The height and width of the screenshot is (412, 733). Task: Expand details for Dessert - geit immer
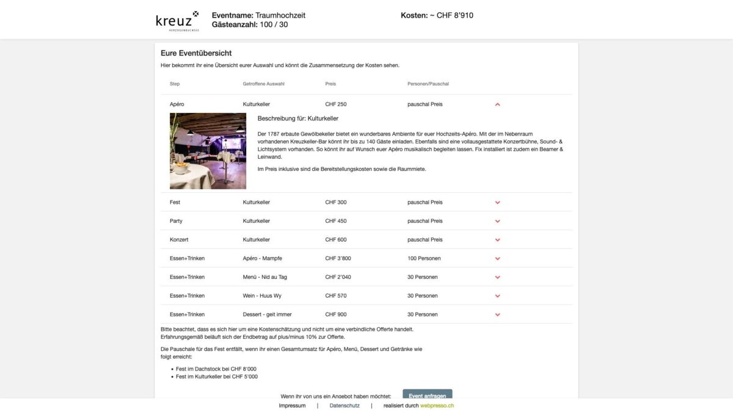(x=497, y=314)
